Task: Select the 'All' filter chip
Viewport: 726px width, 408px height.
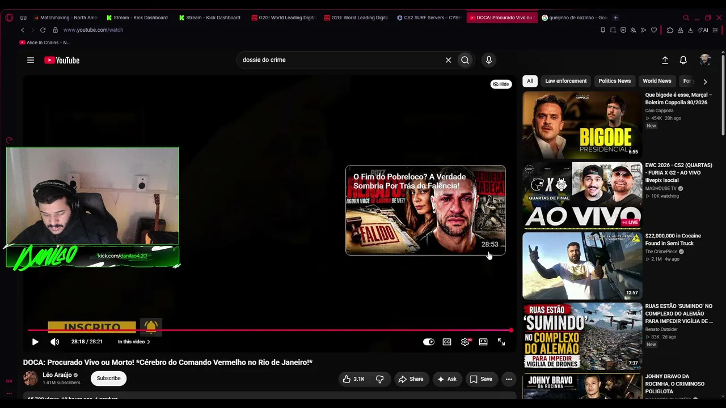Action: coord(530,81)
